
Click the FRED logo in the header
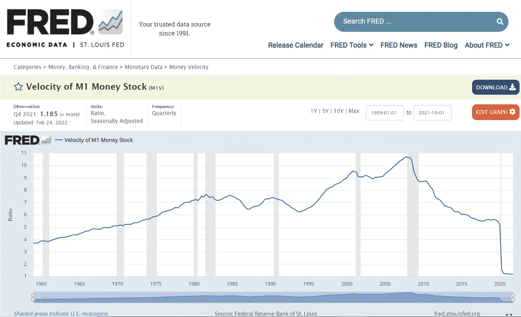(x=65, y=28)
